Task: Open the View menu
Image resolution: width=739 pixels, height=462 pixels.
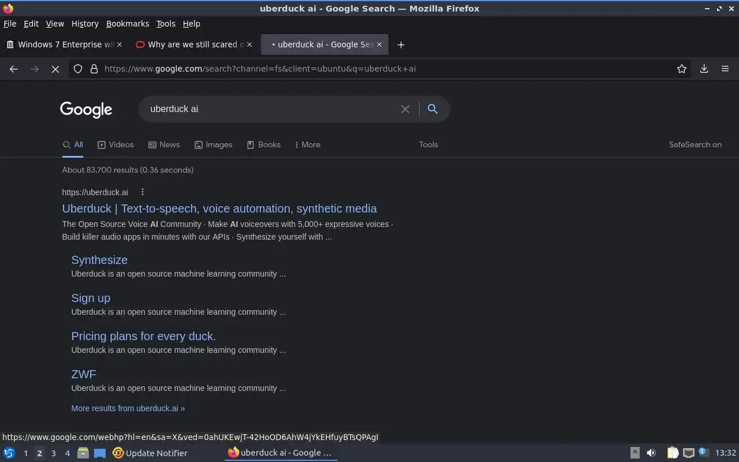Action: 55,24
